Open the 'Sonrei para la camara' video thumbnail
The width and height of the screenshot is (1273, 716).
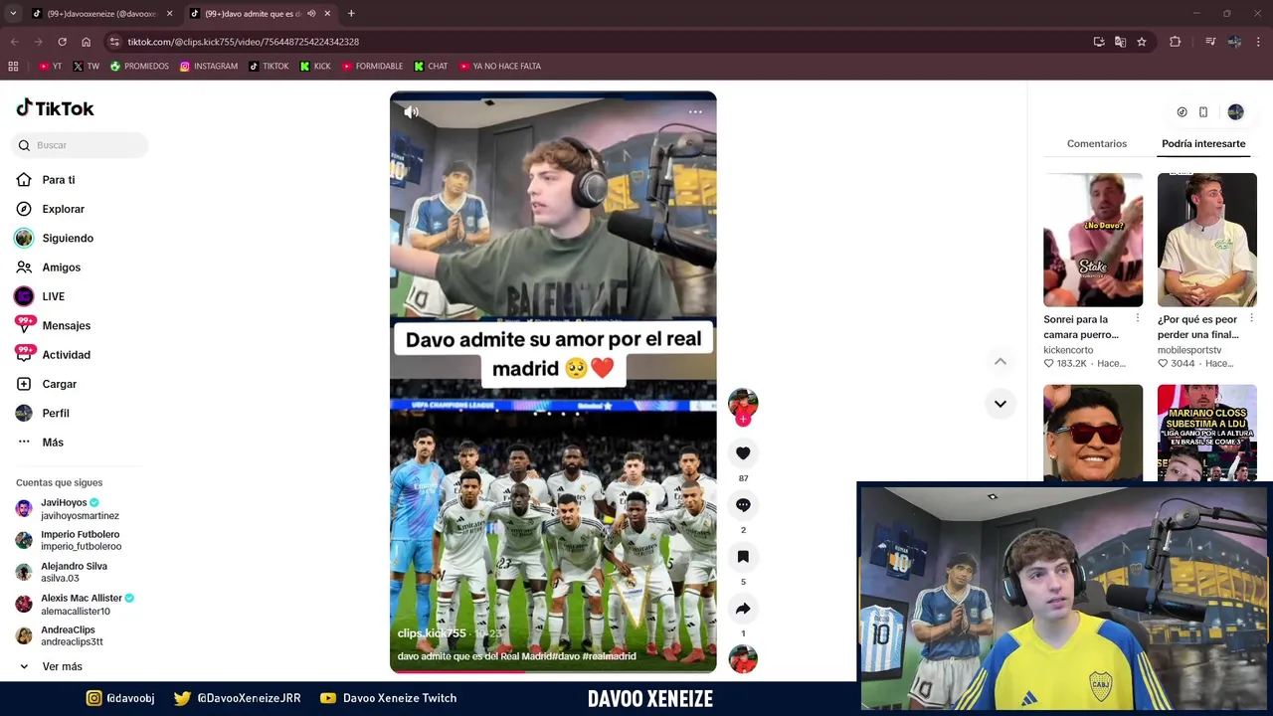(x=1093, y=240)
